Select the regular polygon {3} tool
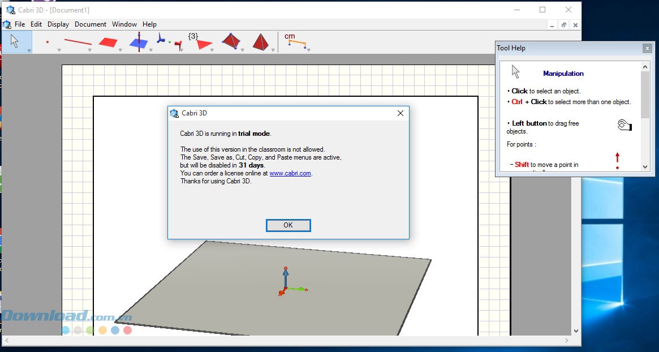 pyautogui.click(x=201, y=41)
